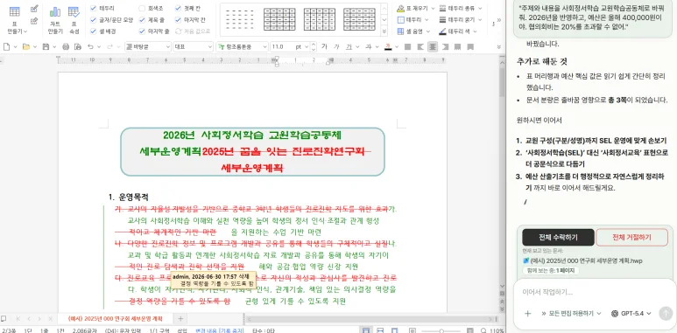Click the right align icon
This screenshot has height=333, width=677.
tap(445, 46)
